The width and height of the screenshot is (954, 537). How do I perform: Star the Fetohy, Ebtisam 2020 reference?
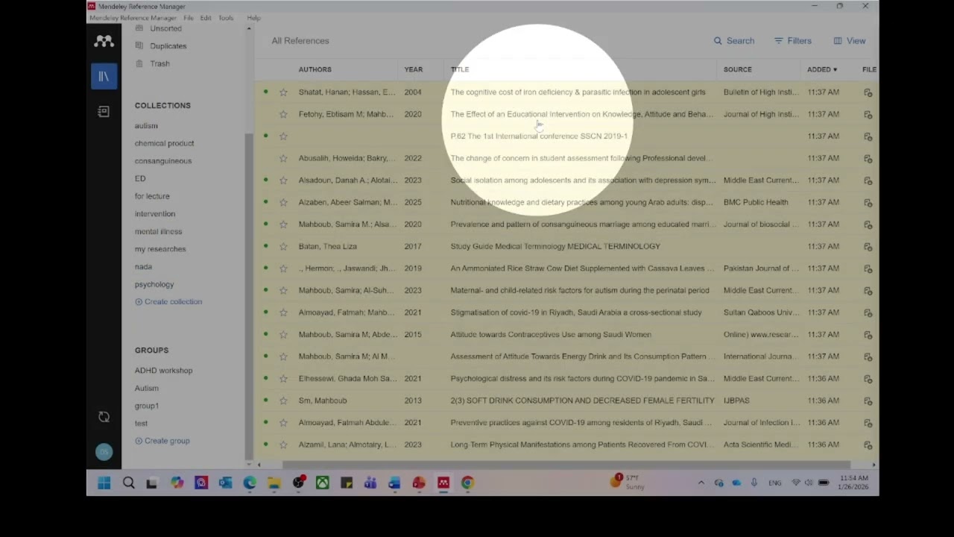pyautogui.click(x=283, y=114)
